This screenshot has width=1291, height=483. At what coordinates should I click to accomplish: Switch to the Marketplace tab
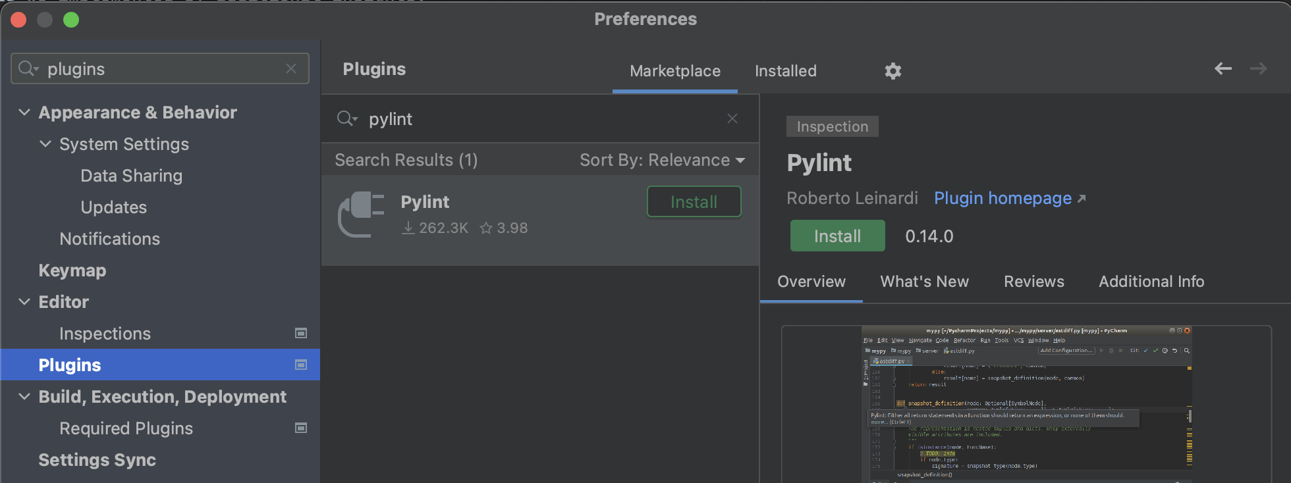coord(675,71)
